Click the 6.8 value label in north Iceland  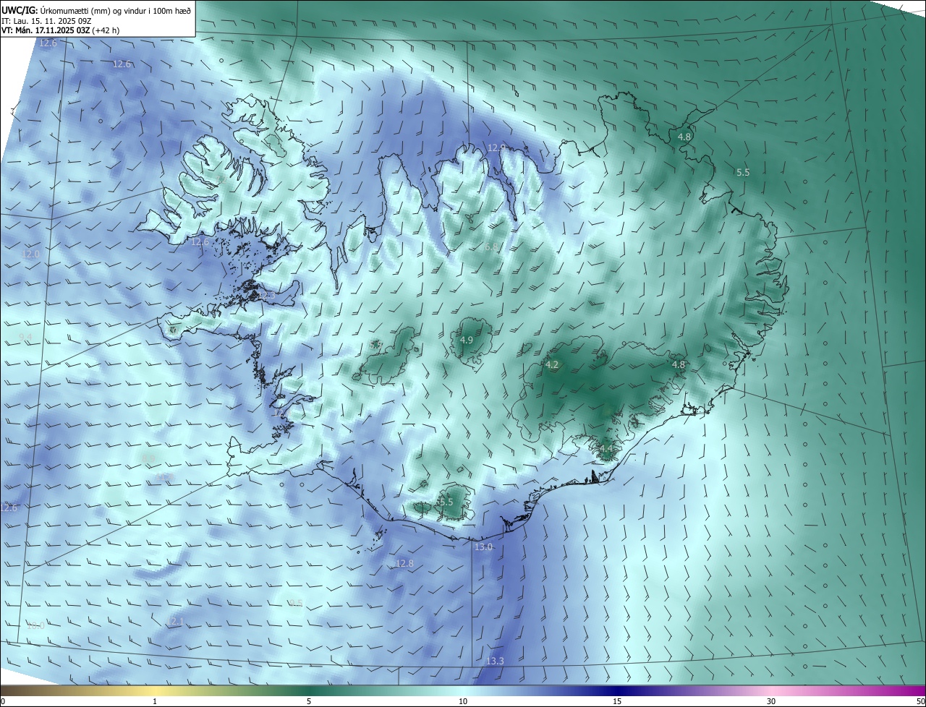[491, 247]
